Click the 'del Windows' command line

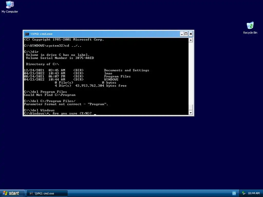click(39, 110)
